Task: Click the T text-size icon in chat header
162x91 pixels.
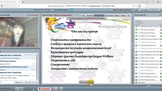Action: click(x=32, y=55)
